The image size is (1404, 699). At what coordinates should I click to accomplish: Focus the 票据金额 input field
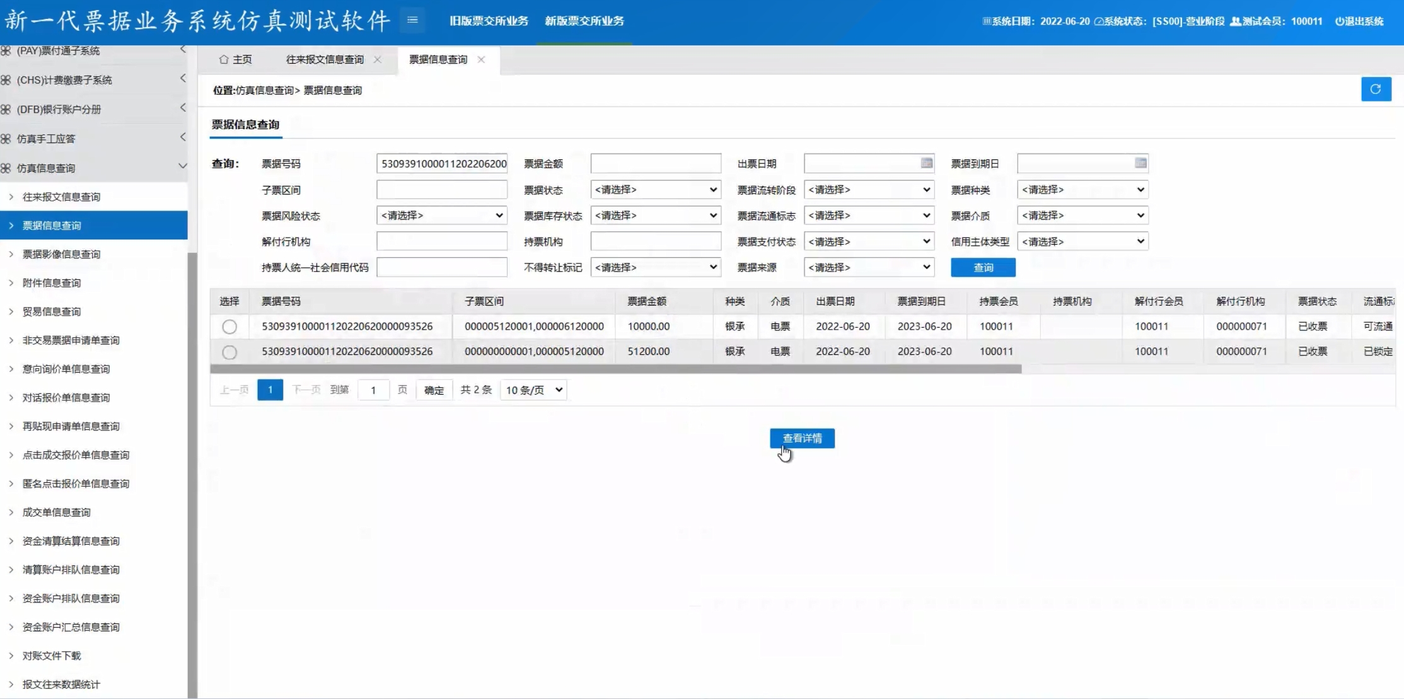coord(656,163)
